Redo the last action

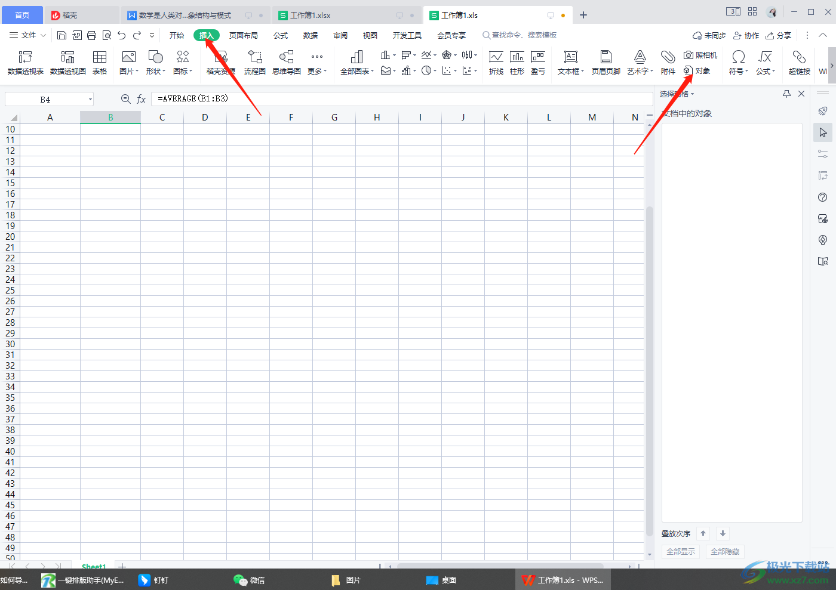137,35
